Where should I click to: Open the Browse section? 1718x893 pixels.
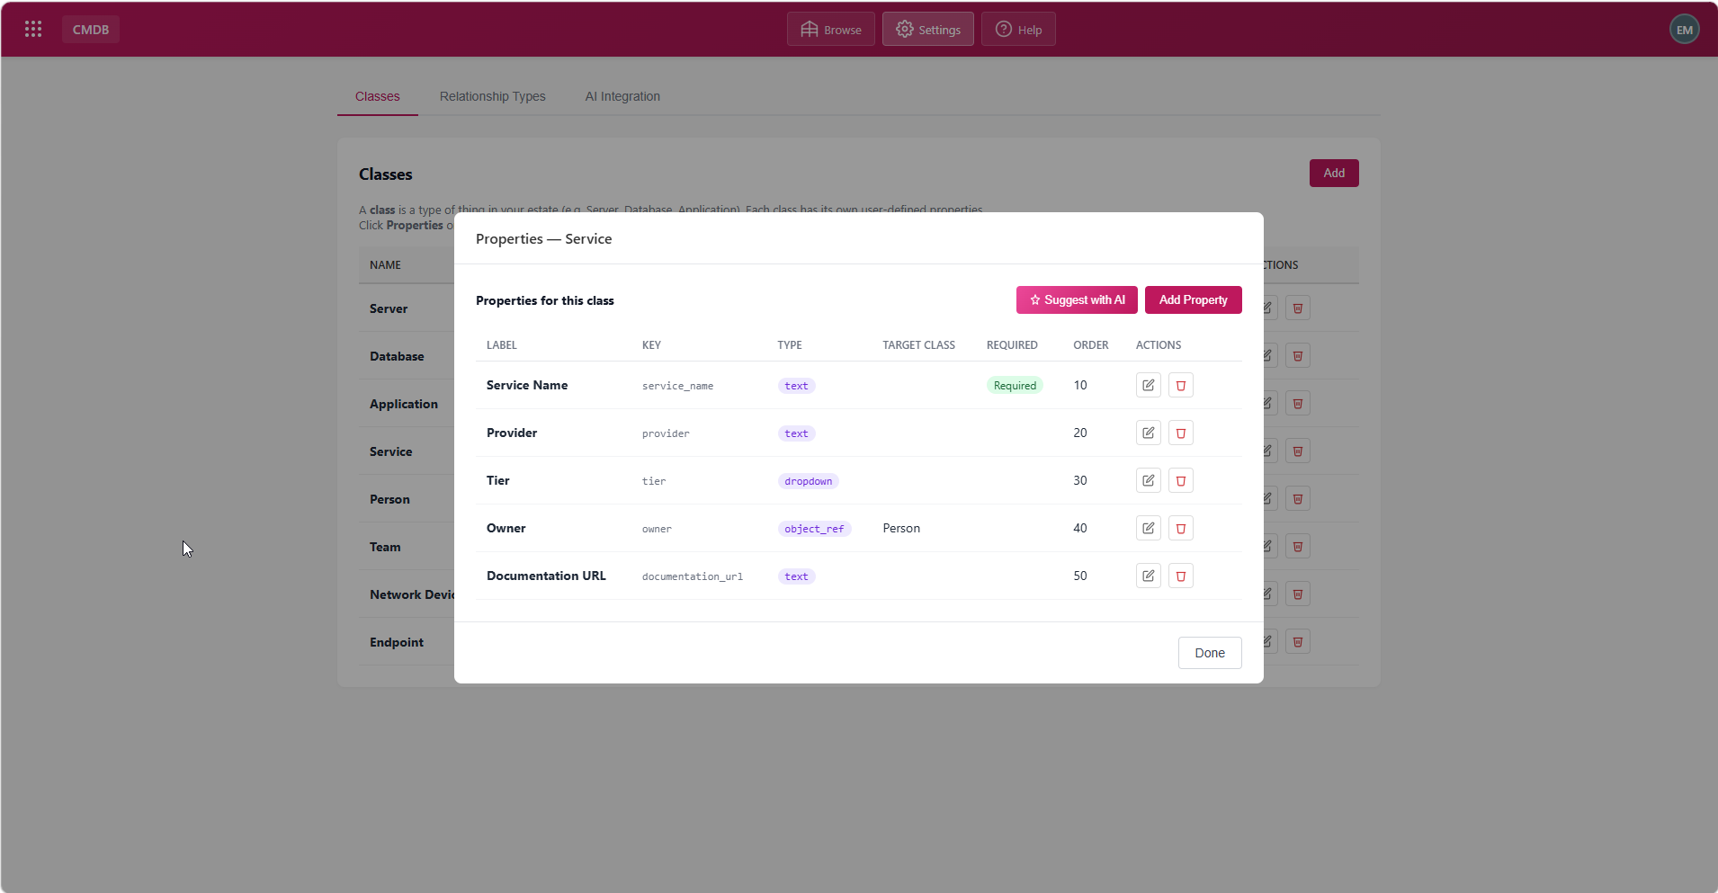pos(831,29)
